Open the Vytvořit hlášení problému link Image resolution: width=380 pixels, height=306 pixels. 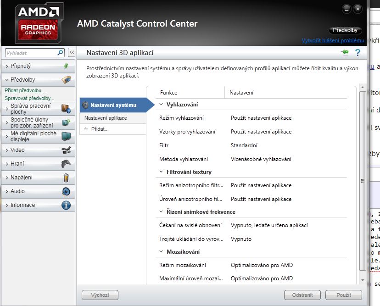(x=333, y=40)
